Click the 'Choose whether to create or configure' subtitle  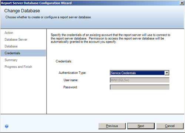[x=48, y=17]
